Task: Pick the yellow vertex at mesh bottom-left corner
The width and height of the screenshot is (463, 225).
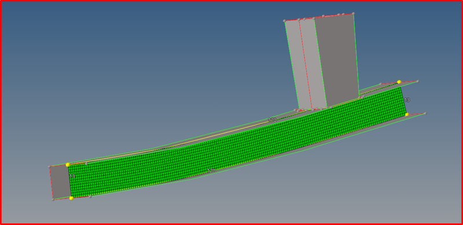Action: [x=71, y=198]
